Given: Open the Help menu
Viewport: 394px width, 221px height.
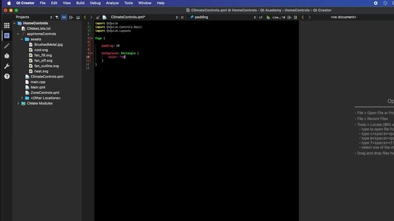Looking at the screenshot, I should point(160,3).
